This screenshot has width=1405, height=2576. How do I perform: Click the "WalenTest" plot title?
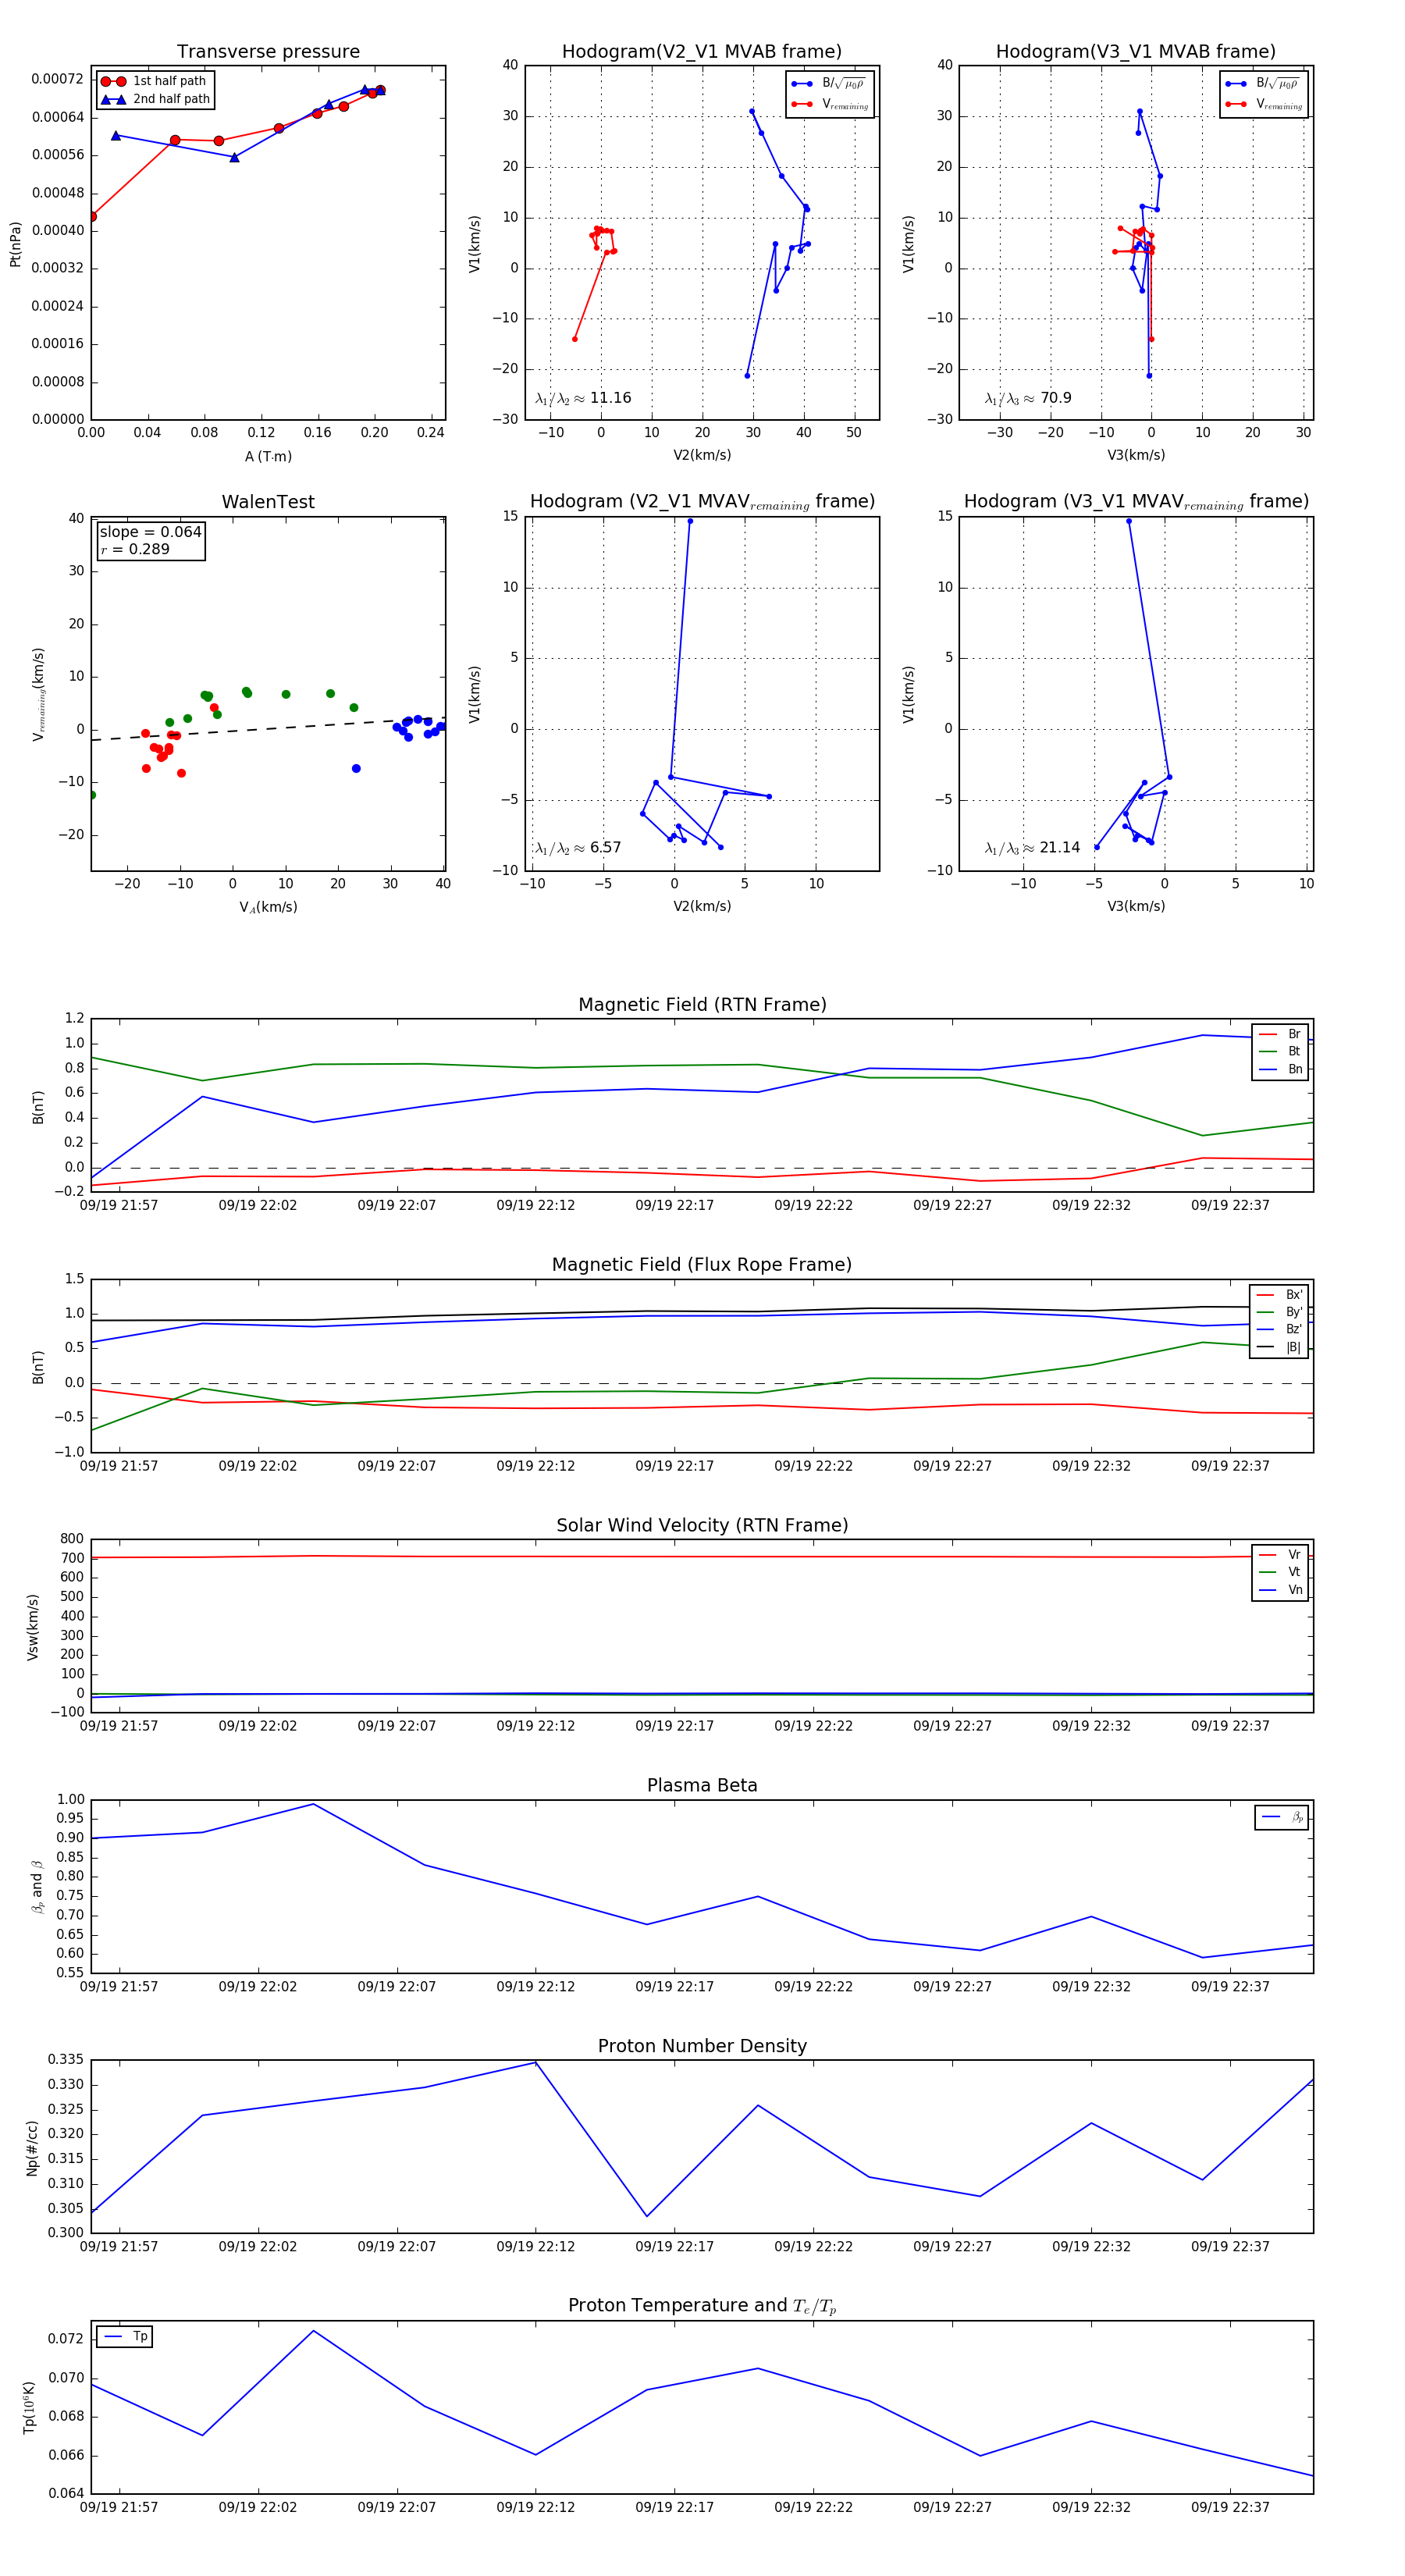pyautogui.click(x=268, y=502)
